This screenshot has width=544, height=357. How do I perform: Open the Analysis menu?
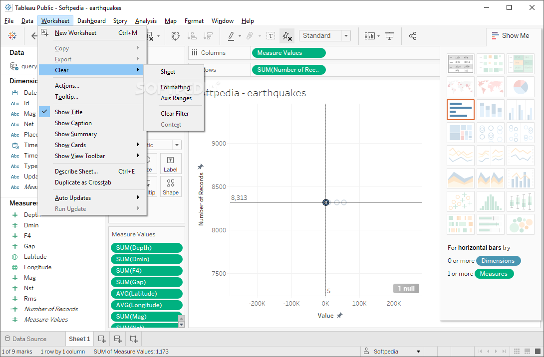pyautogui.click(x=146, y=21)
